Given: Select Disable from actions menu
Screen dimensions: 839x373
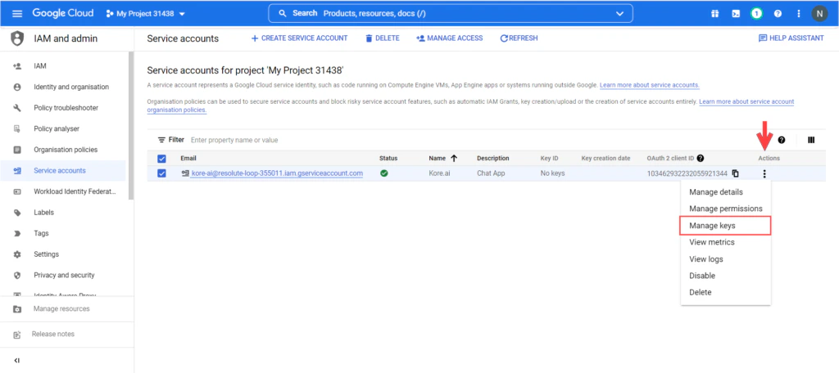Looking at the screenshot, I should [x=726, y=276].
